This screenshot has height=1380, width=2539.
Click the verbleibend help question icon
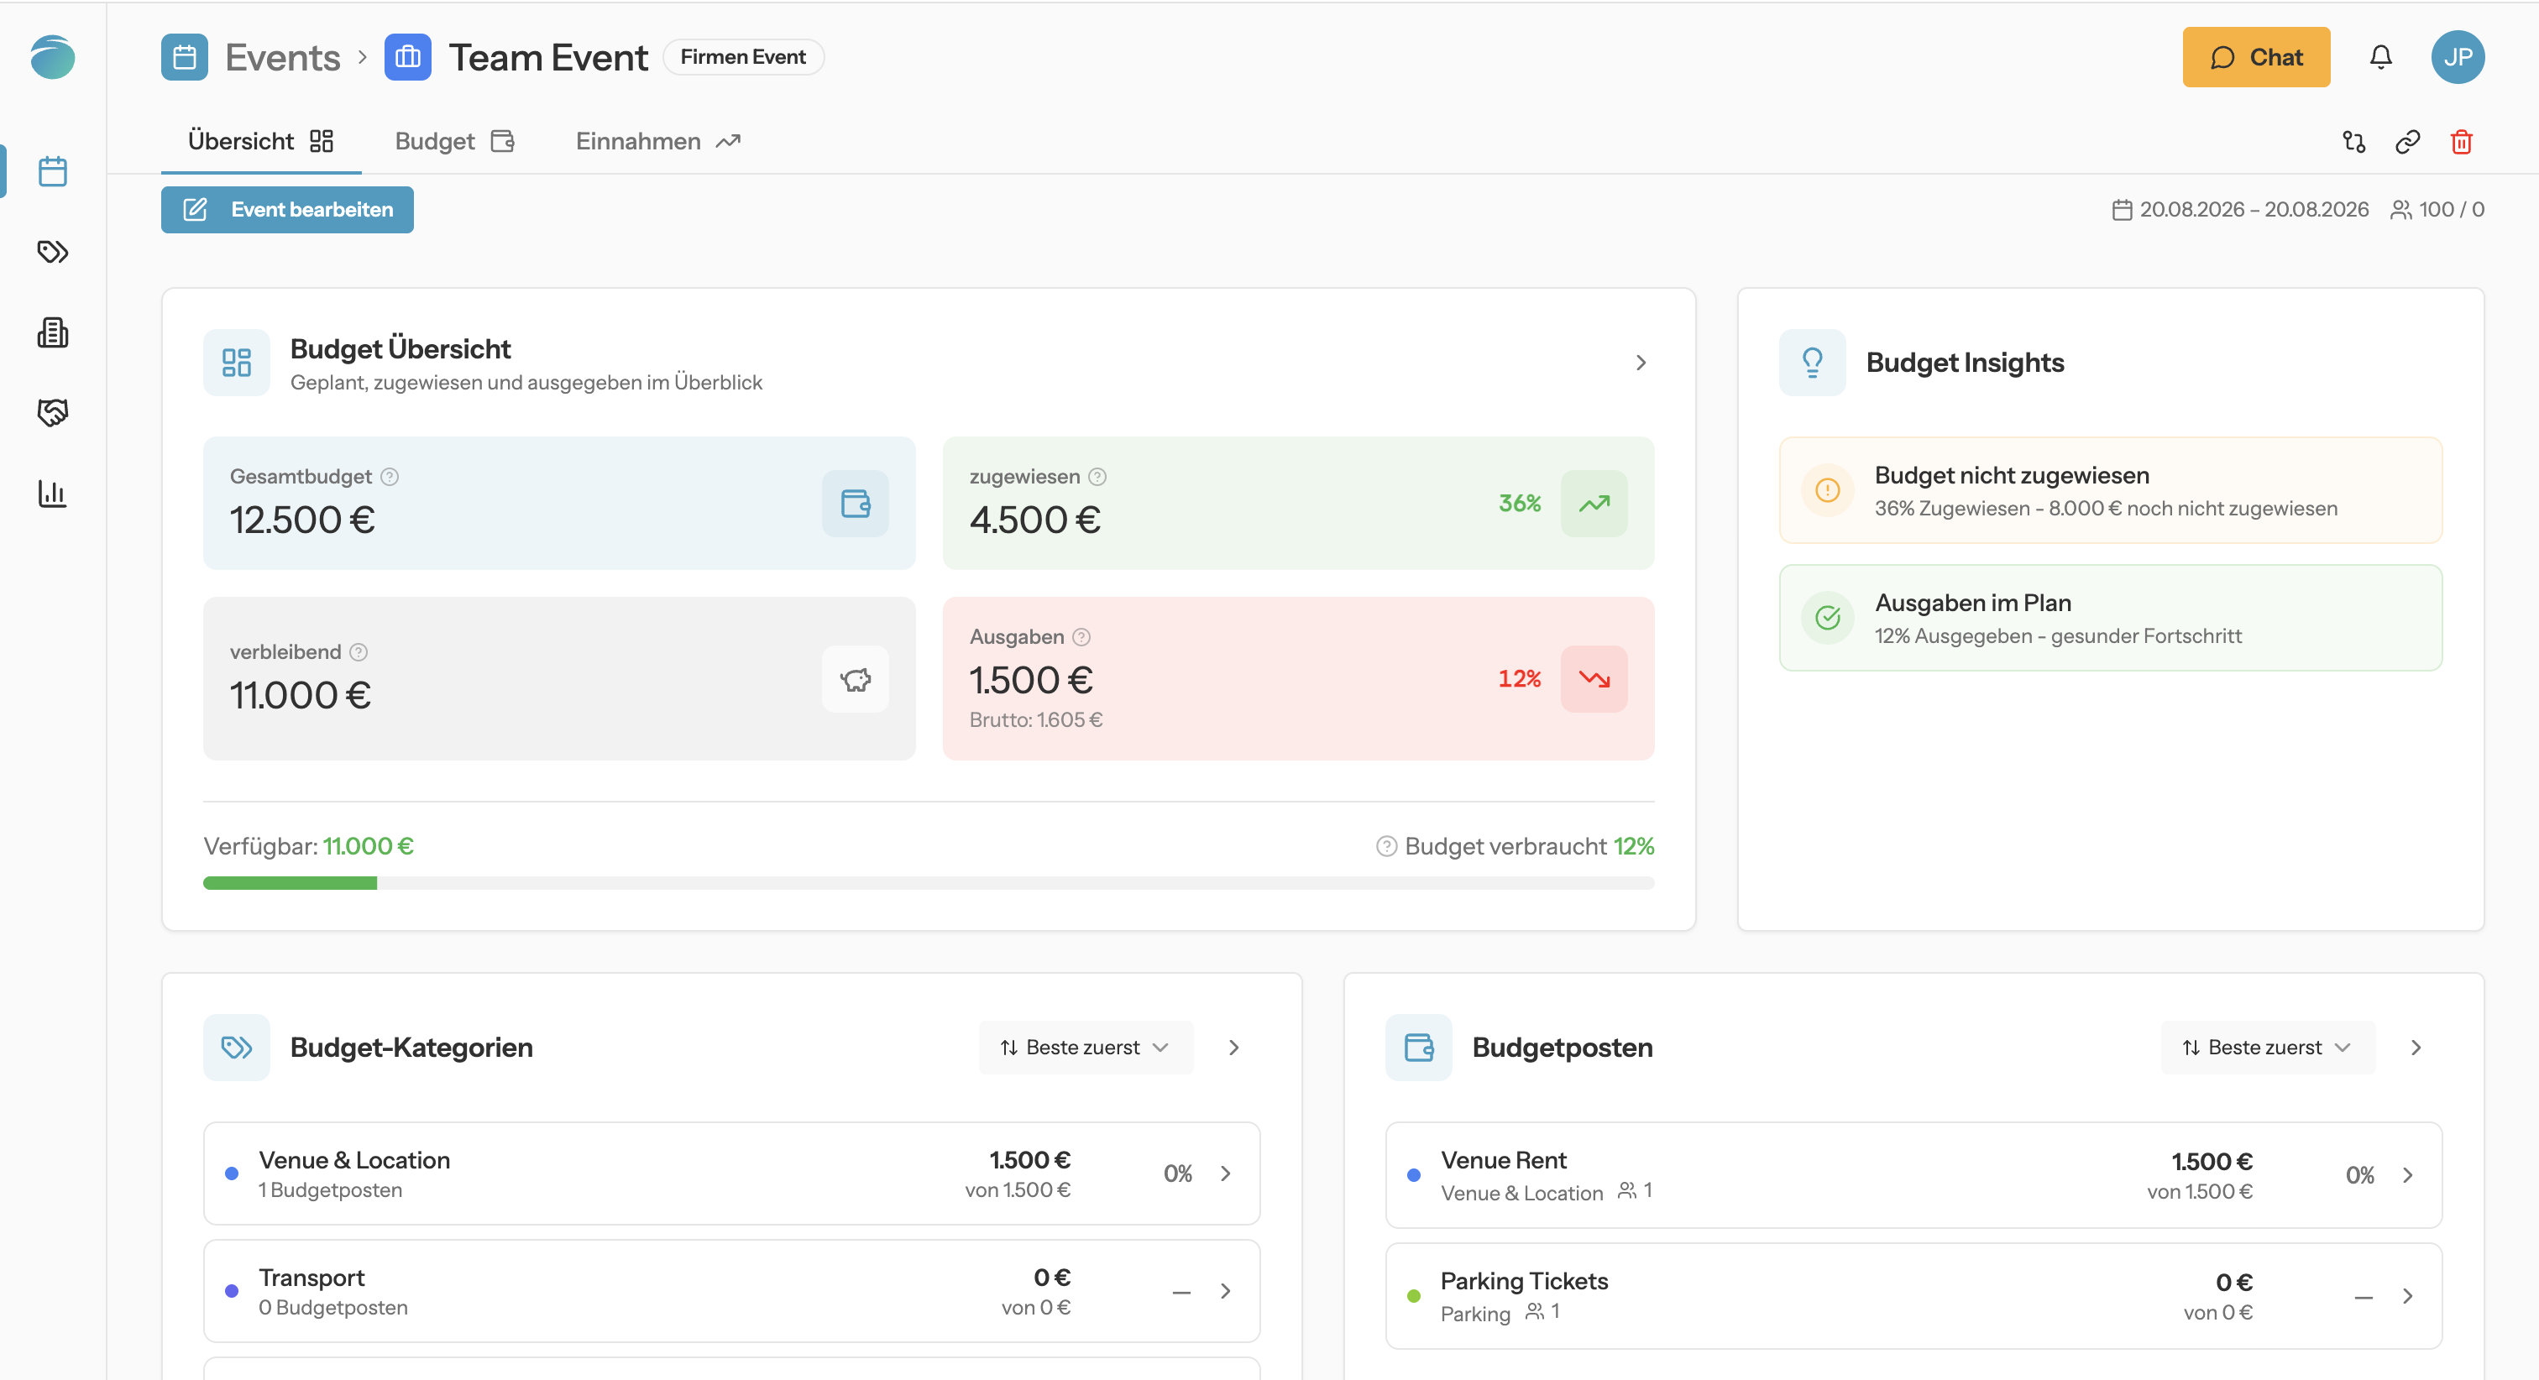click(359, 652)
